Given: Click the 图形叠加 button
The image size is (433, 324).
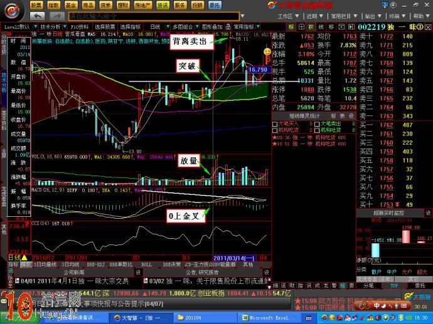Looking at the screenshot, I should tap(212, 27).
